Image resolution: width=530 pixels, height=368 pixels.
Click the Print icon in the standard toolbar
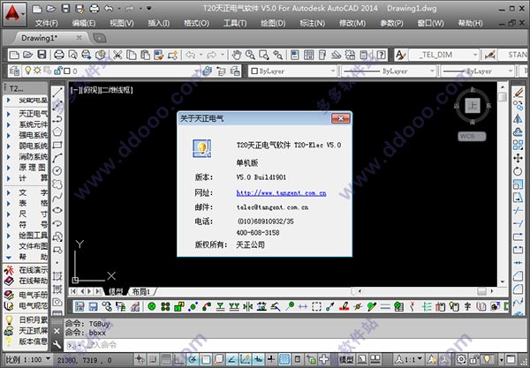pyautogui.click(x=59, y=55)
